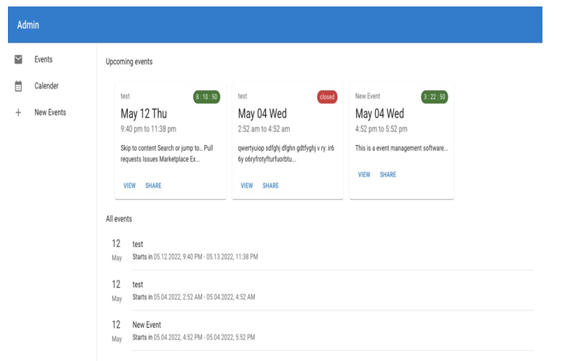This screenshot has width=567, height=361.
Task: Click SHARE on the closed test event card
Action: click(270, 186)
